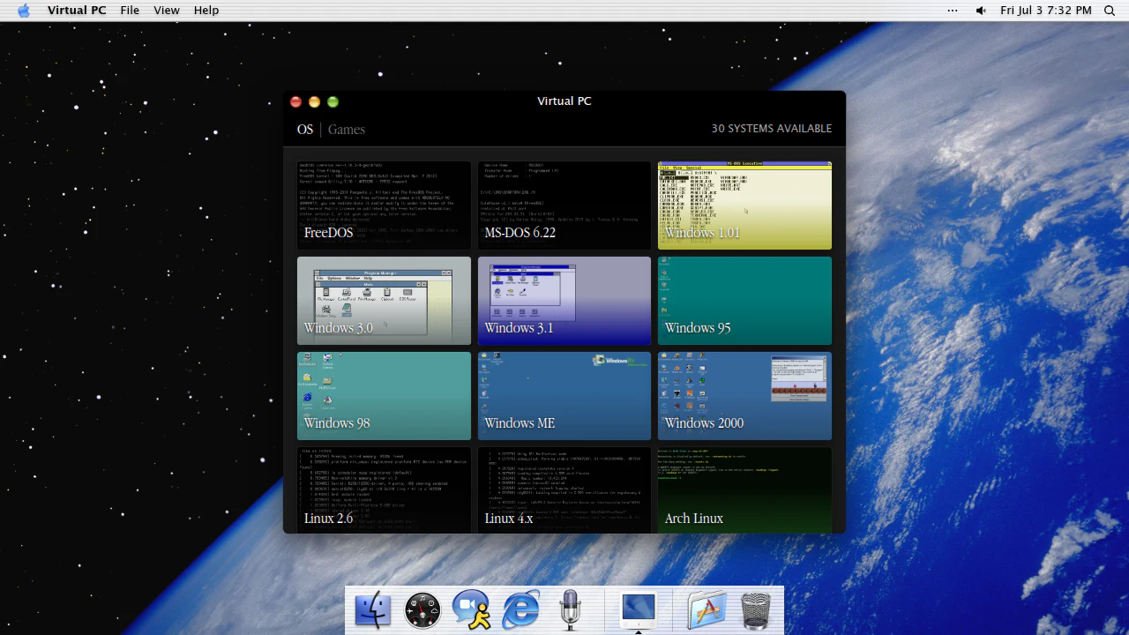Close the Virtual PC window
Image resolution: width=1129 pixels, height=635 pixels.
click(295, 102)
